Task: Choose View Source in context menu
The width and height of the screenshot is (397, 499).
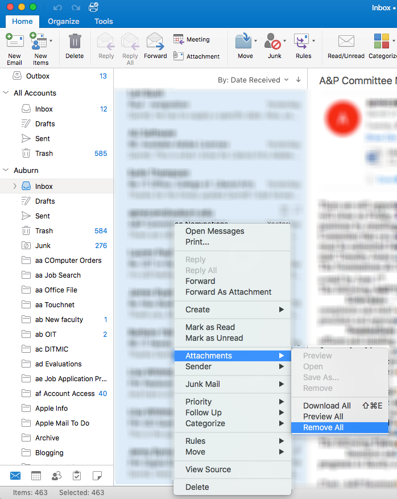Action: coord(233,469)
